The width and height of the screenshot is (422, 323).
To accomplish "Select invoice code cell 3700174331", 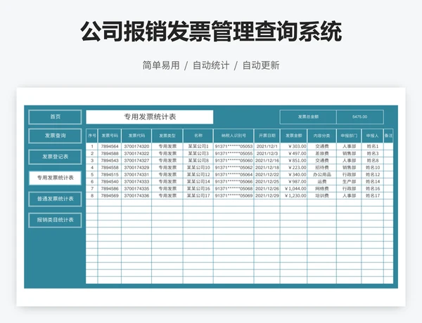I will tap(136, 175).
